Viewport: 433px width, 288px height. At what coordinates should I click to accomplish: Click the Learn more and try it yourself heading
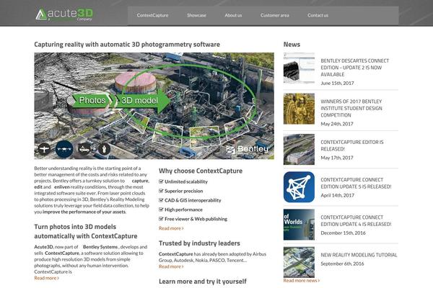(202, 282)
